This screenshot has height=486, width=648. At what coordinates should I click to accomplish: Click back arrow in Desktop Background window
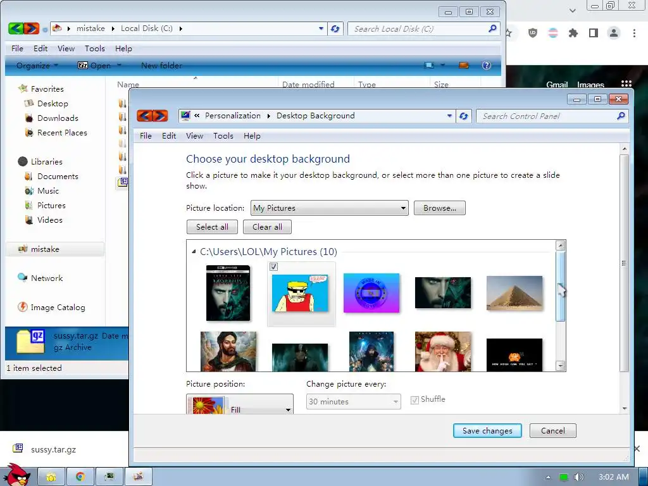[x=144, y=116]
